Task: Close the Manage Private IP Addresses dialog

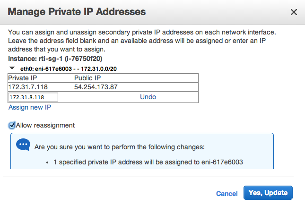Action: click(294, 12)
